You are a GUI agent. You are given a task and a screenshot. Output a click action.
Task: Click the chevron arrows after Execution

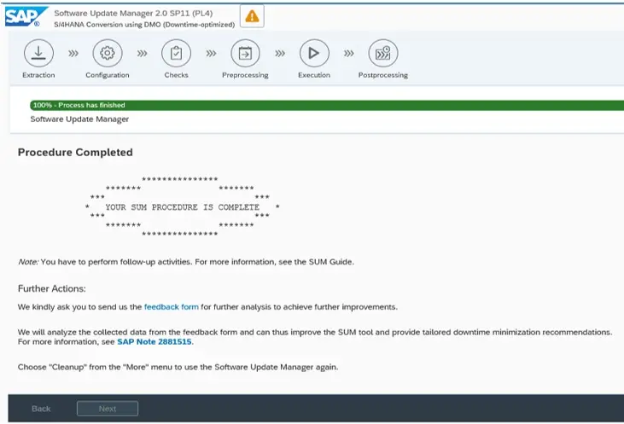pyautogui.click(x=348, y=53)
